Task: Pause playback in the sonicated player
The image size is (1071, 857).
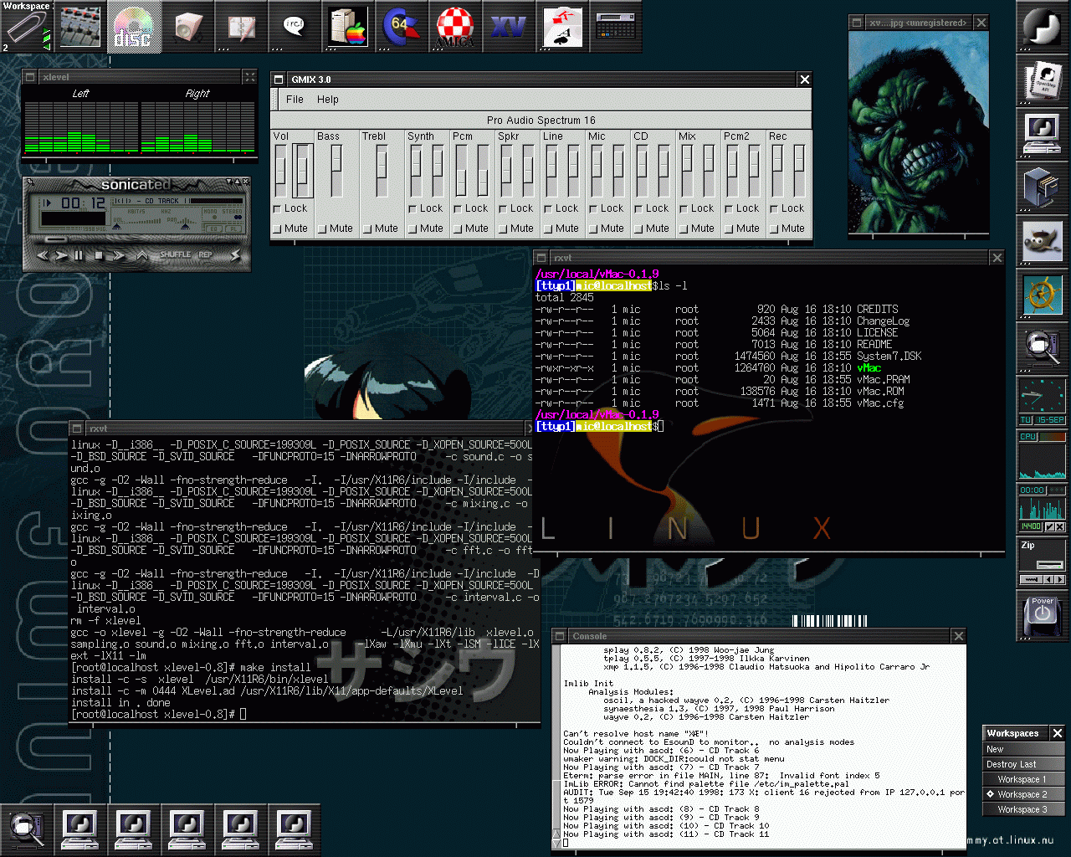Action: pyautogui.click(x=79, y=255)
